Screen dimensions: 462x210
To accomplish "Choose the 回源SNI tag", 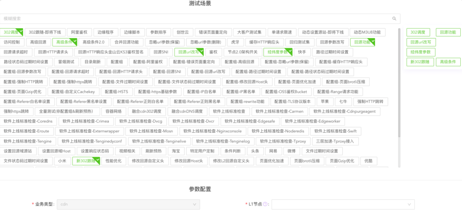I will click(161, 52).
